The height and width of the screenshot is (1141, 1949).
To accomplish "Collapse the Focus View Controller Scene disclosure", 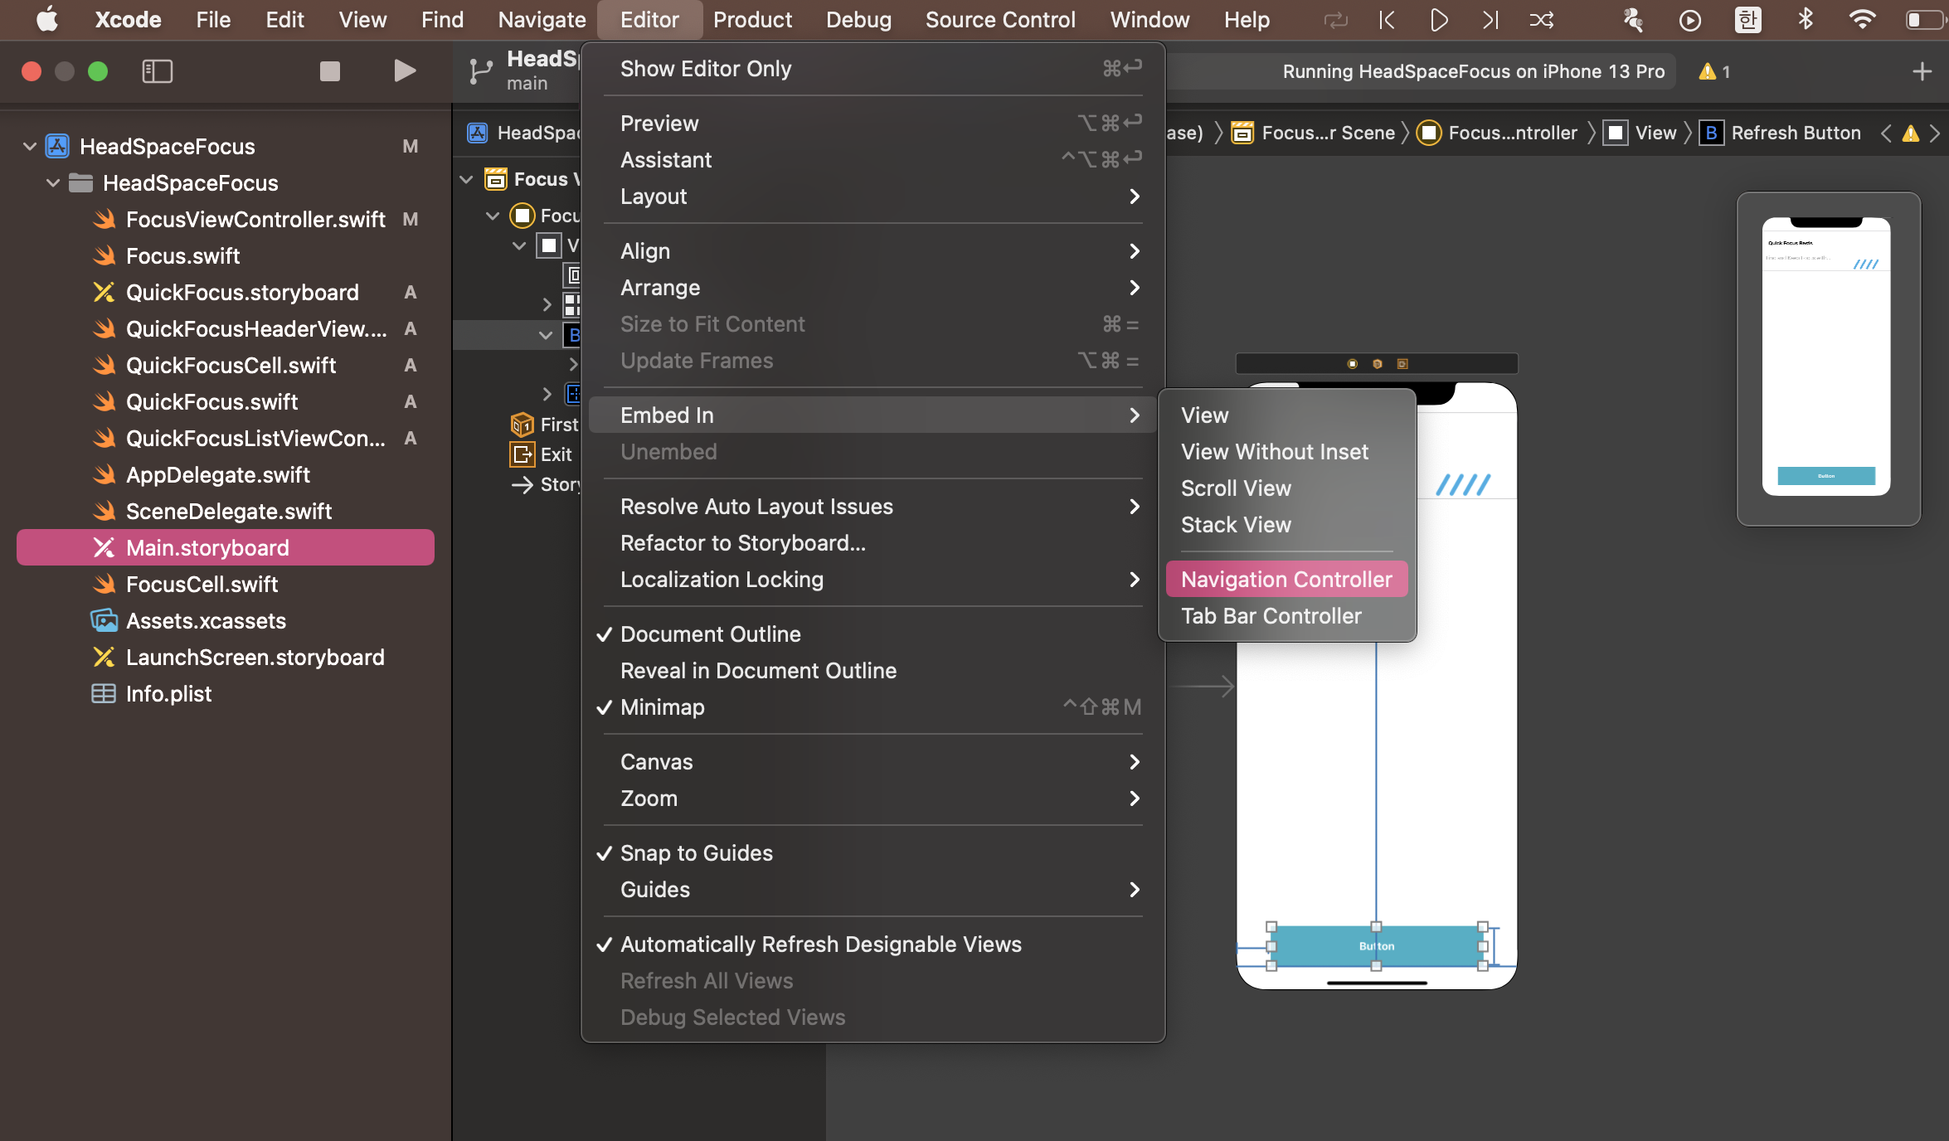I will [x=466, y=179].
